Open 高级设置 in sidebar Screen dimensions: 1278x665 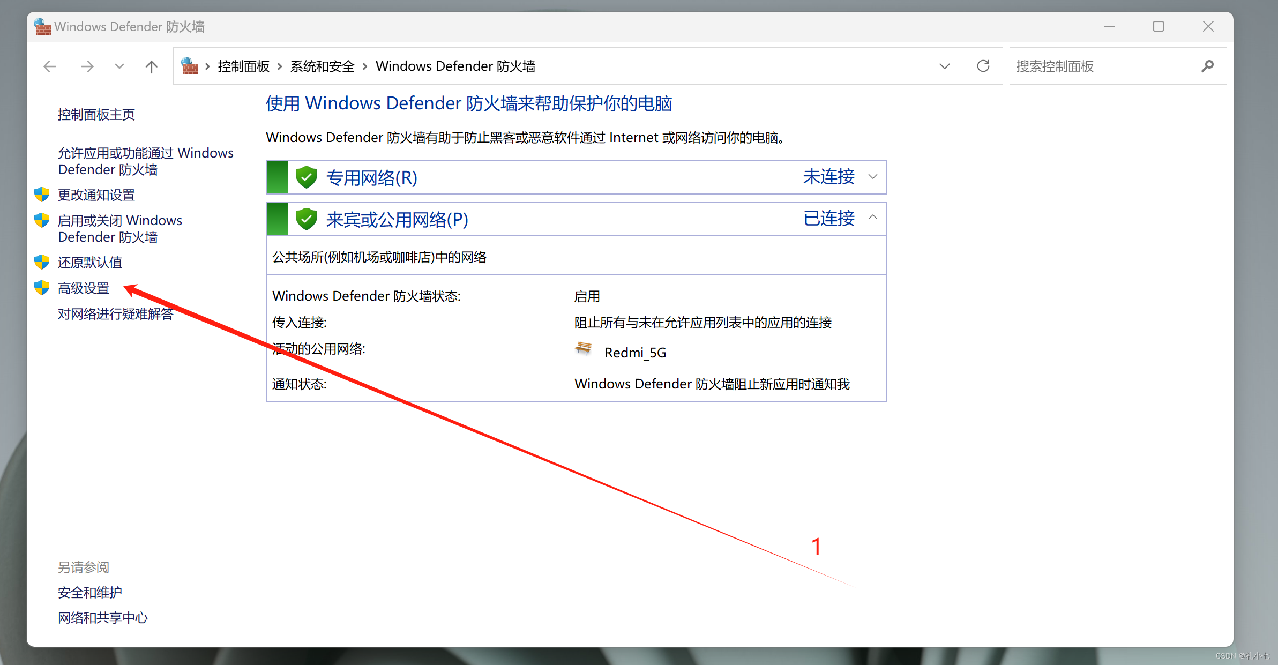[84, 288]
